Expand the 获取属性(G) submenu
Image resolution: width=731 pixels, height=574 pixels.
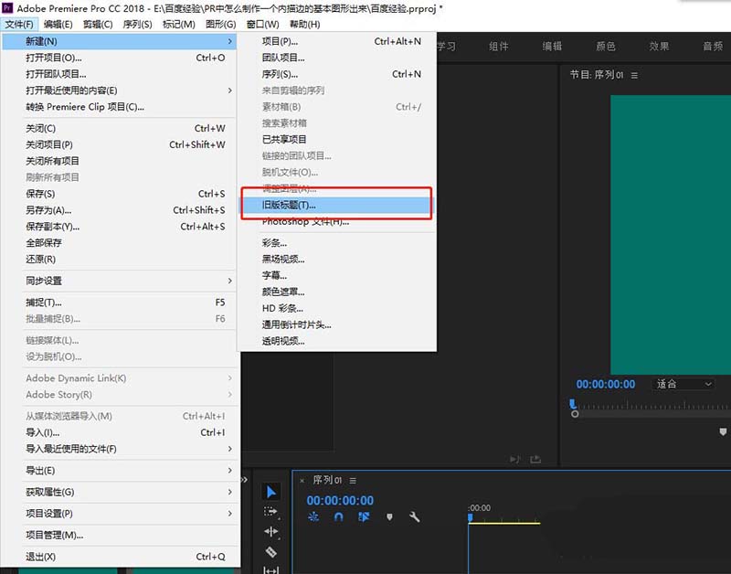click(x=230, y=492)
